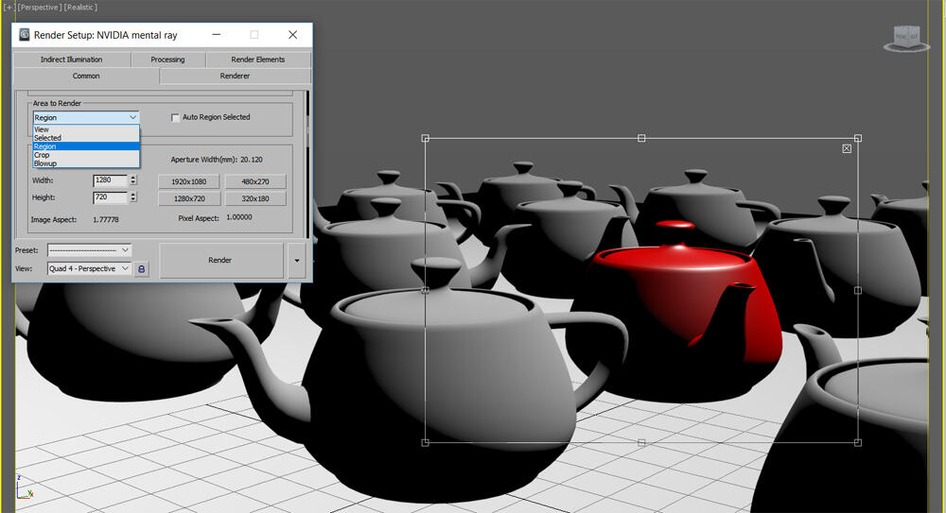Image resolution: width=946 pixels, height=513 pixels.
Task: Click the lock icon next to View dropdown
Action: point(142,269)
